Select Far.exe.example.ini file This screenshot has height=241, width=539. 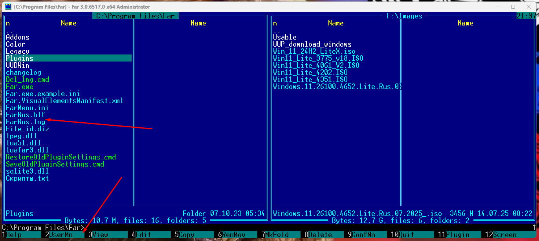pyautogui.click(x=43, y=94)
